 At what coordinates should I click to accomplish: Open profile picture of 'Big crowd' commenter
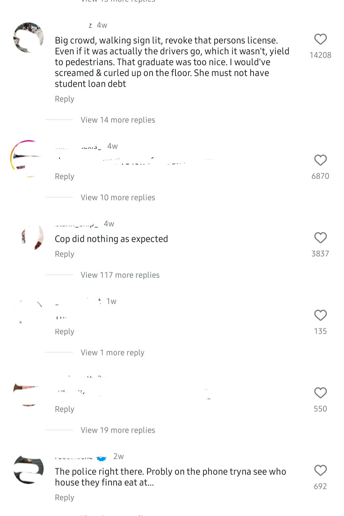(x=29, y=38)
